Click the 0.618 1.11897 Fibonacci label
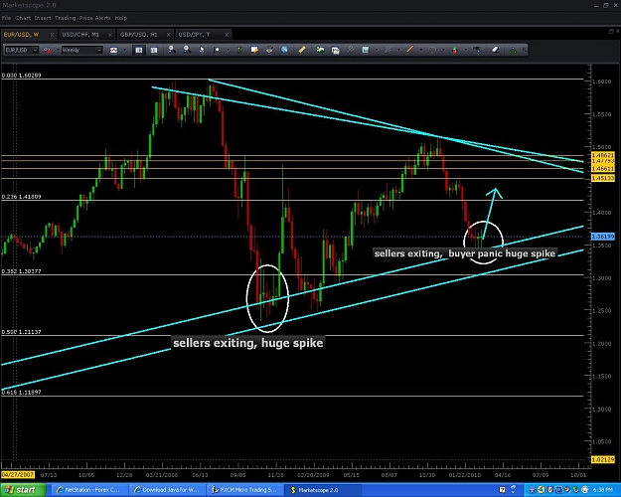621x497 pixels. [x=22, y=392]
